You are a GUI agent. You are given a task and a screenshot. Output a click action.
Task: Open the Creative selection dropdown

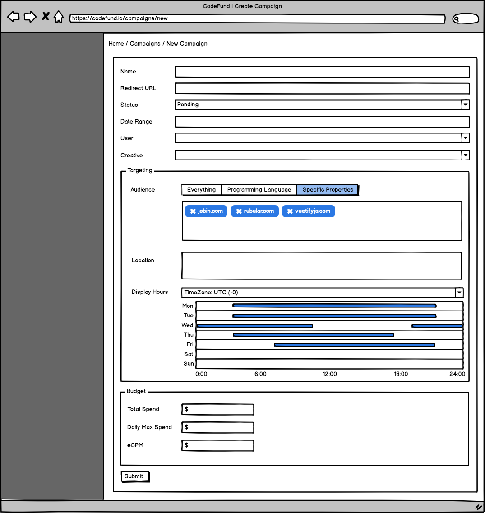465,155
